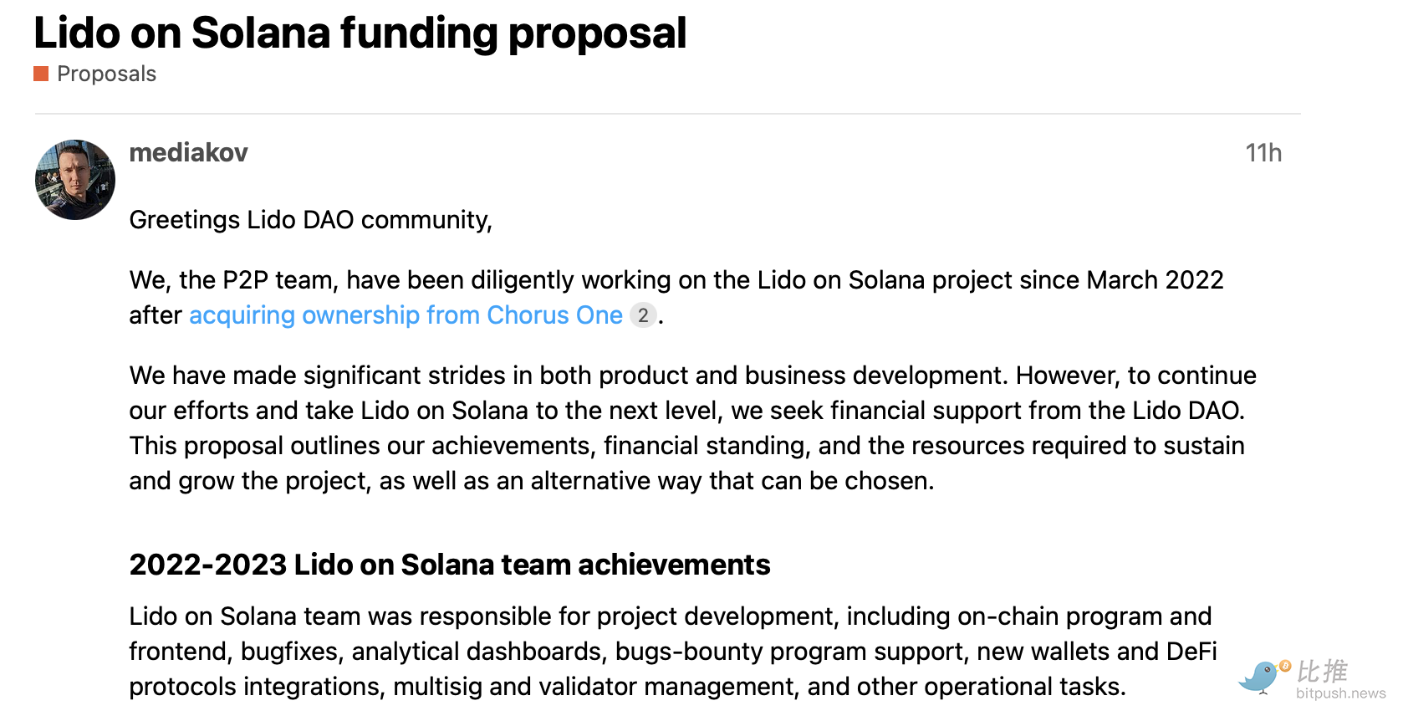Click the frontend, bugfixes, analytical dashboards line

pos(673,652)
